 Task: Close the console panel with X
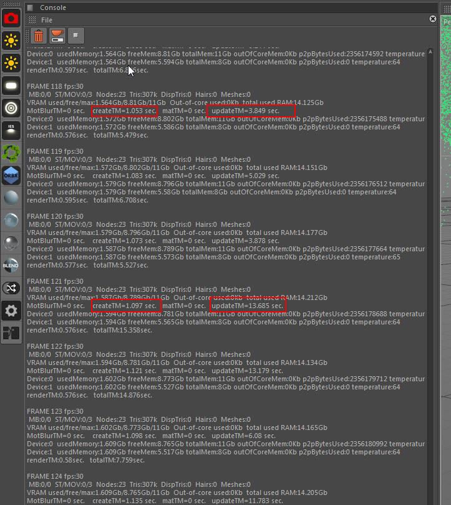pyautogui.click(x=433, y=19)
